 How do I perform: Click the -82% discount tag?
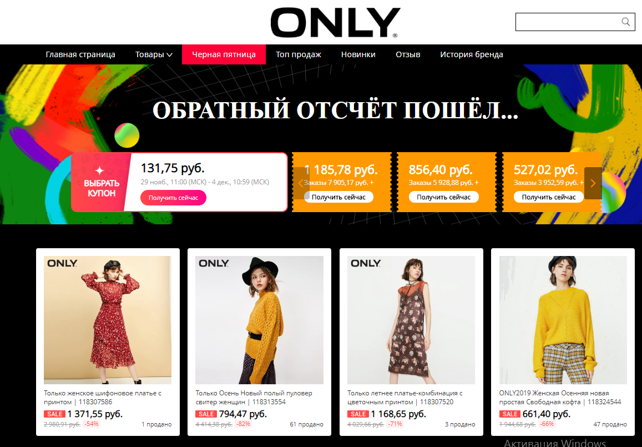pos(243,424)
